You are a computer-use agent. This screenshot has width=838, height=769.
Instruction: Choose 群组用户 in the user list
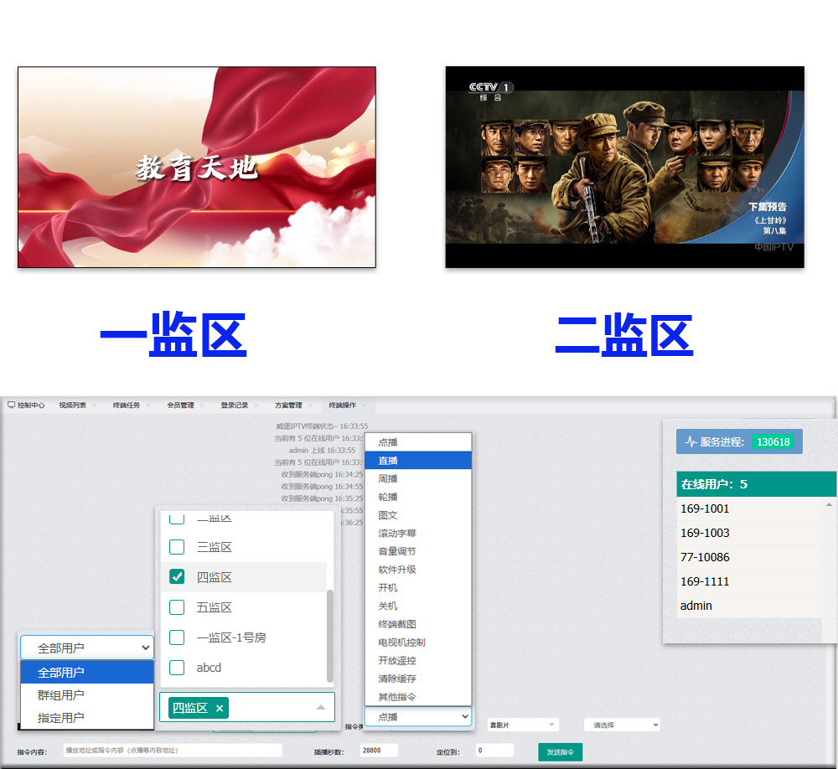61,694
